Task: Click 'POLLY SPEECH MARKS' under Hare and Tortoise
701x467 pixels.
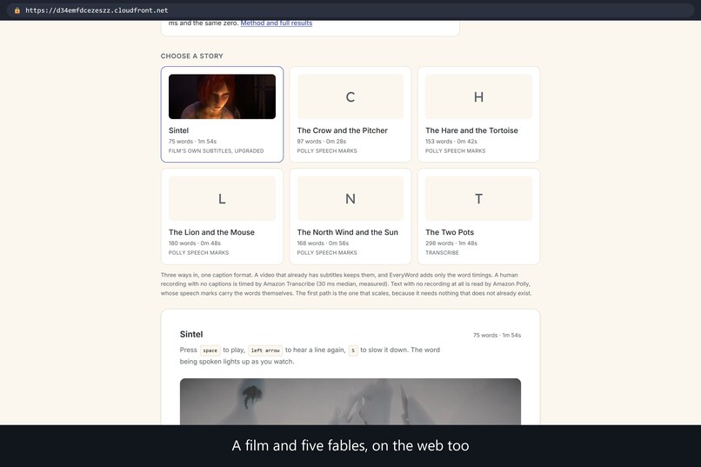Action: click(x=455, y=151)
